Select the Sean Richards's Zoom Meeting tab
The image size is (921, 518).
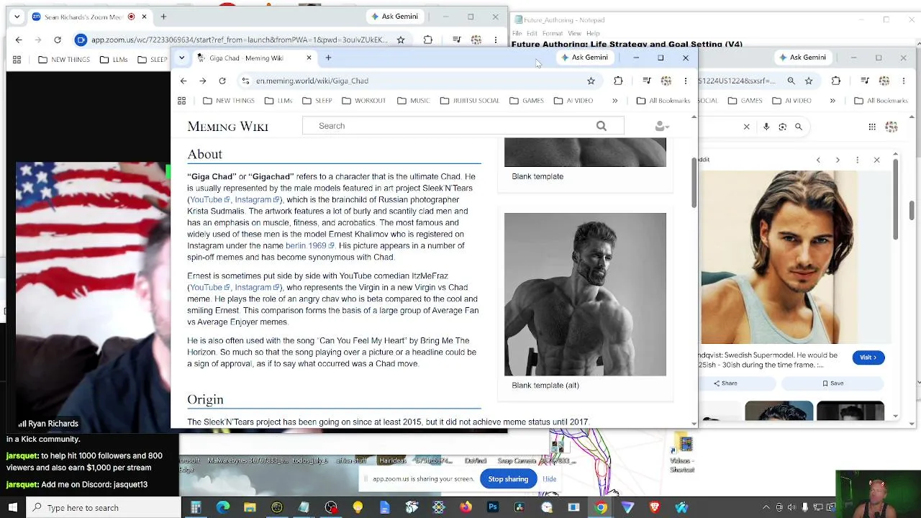tap(89, 17)
